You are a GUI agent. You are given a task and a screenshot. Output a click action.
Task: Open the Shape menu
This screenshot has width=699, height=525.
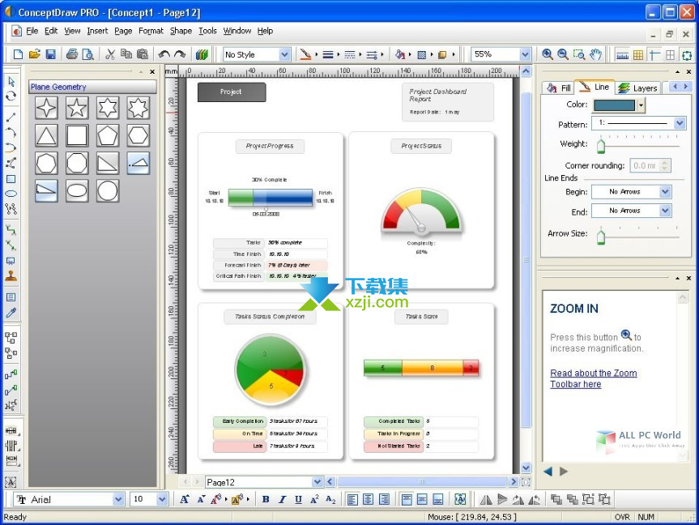click(181, 31)
